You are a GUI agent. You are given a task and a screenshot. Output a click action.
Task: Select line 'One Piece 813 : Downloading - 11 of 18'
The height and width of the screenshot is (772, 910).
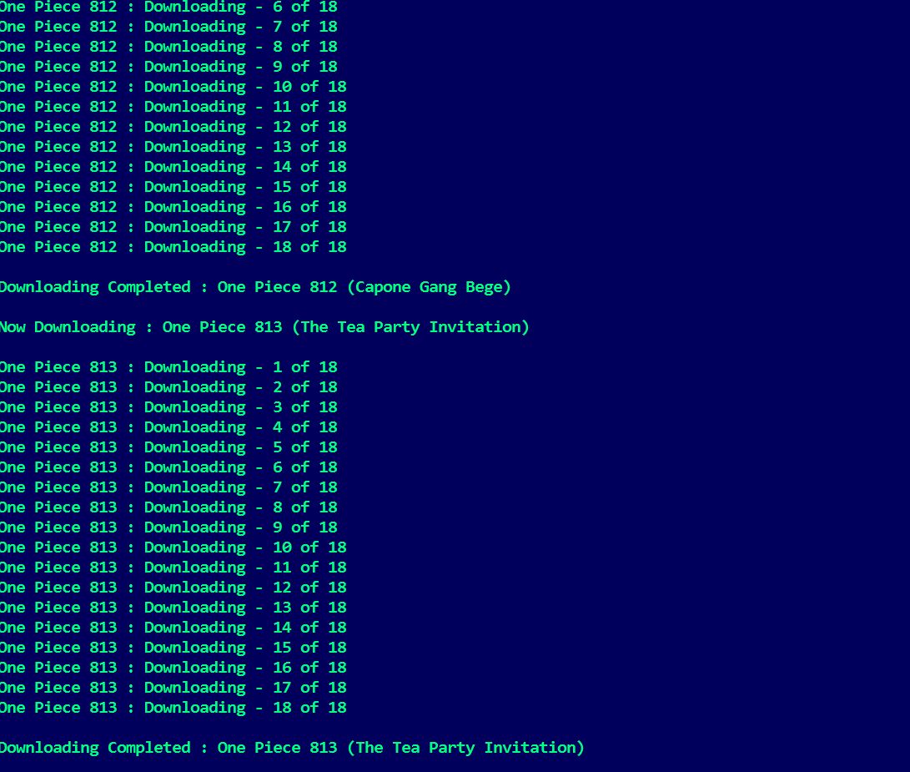[173, 568]
